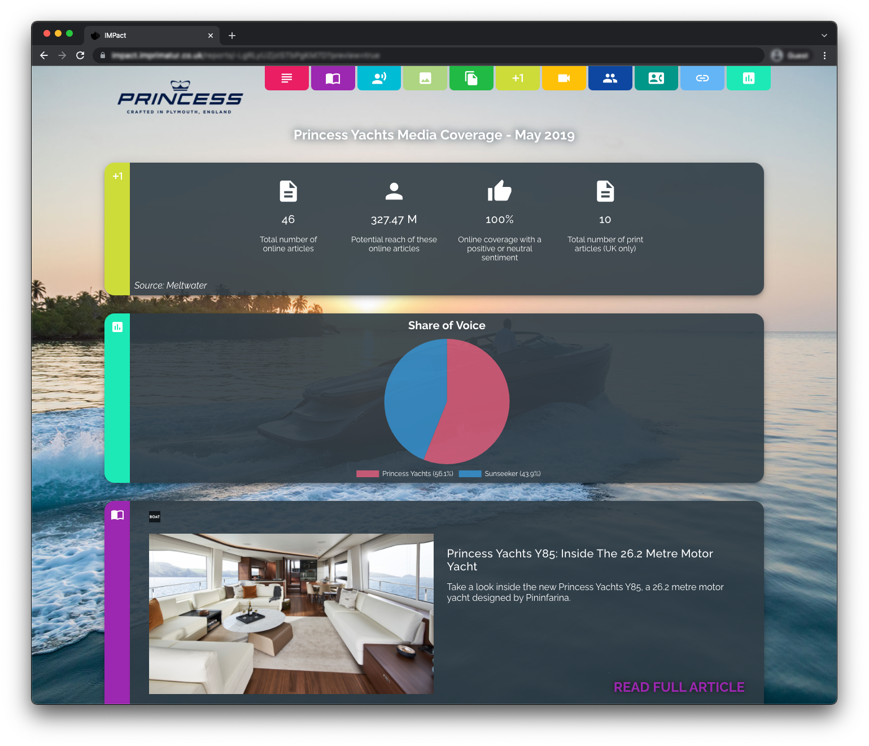
Task: Click the green copy documents icon
Action: tap(471, 78)
